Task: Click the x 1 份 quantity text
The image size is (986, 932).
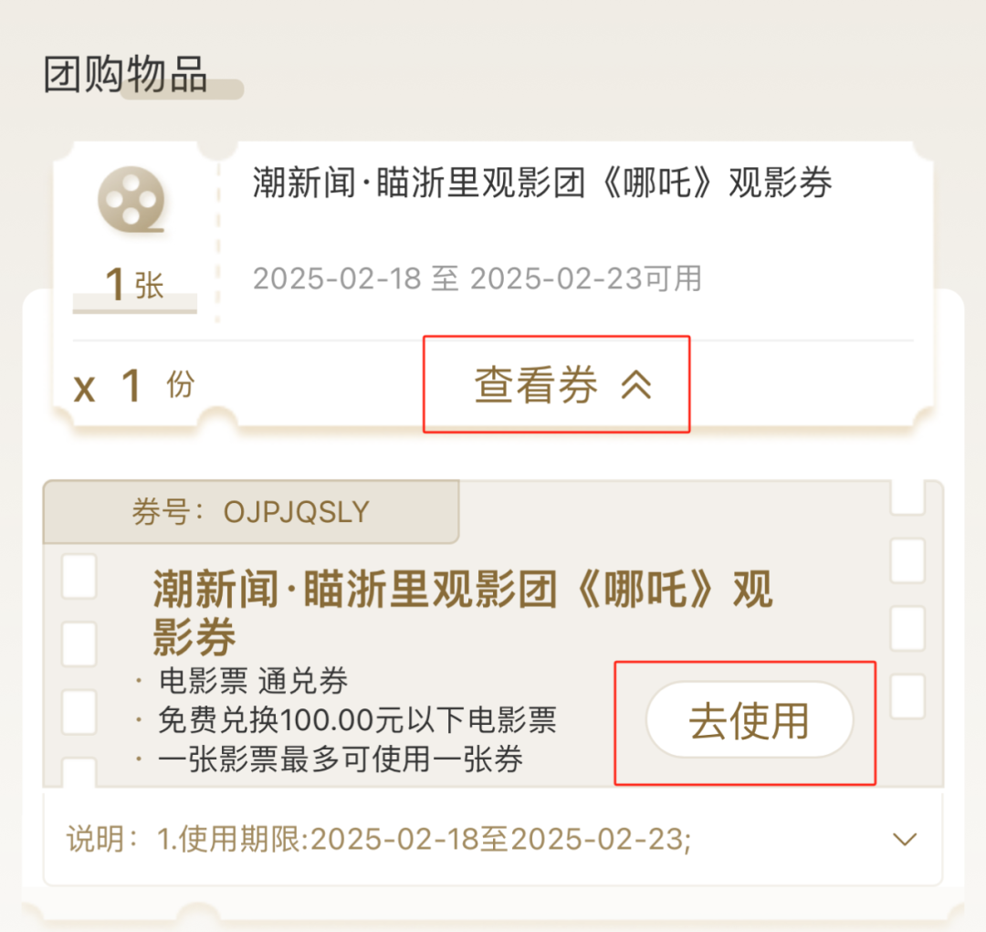Action: (134, 385)
